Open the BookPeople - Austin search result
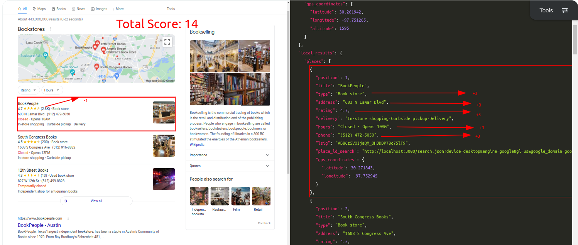 (x=39, y=225)
